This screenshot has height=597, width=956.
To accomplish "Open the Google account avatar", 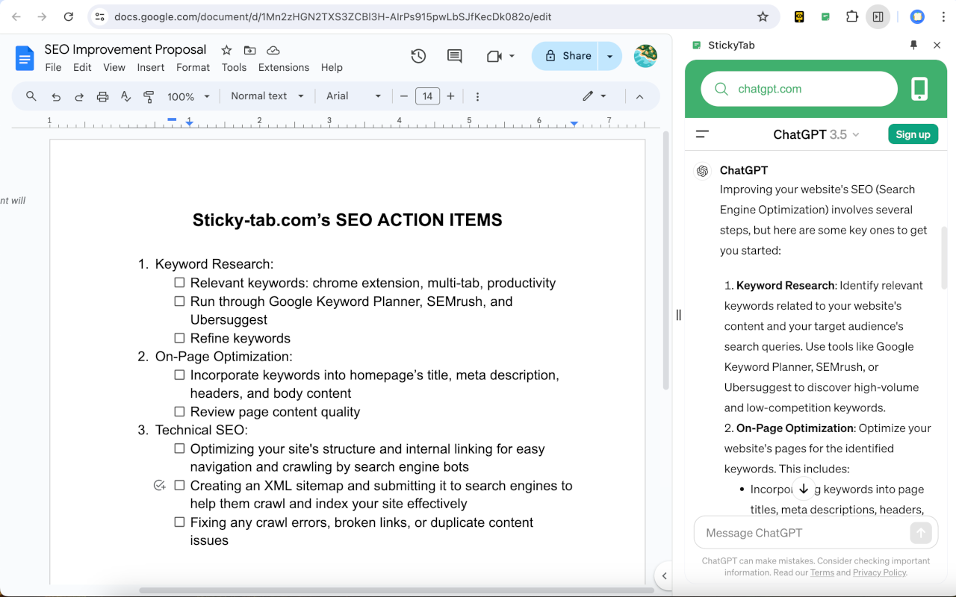I will [645, 56].
